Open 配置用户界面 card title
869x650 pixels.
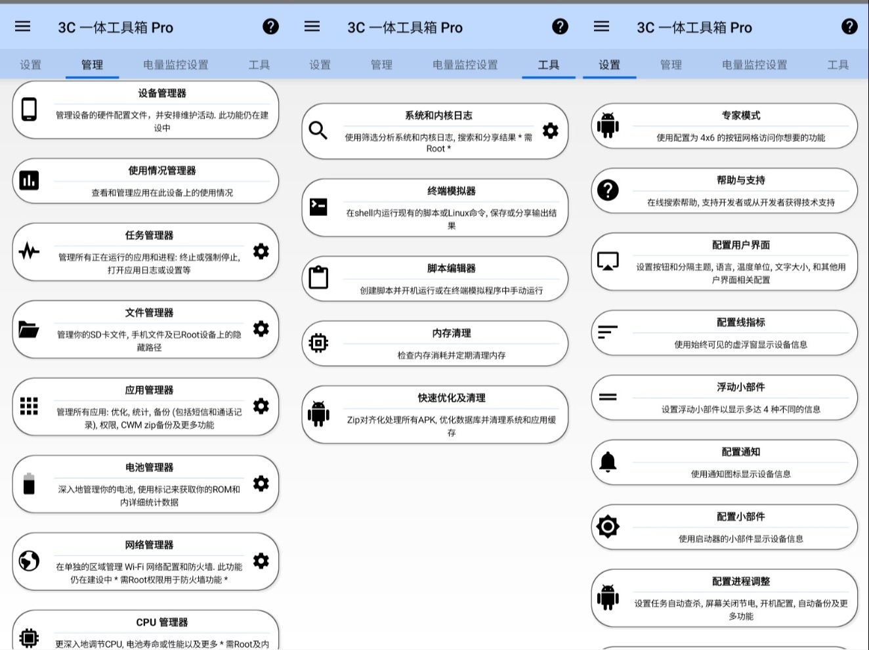[x=741, y=245]
